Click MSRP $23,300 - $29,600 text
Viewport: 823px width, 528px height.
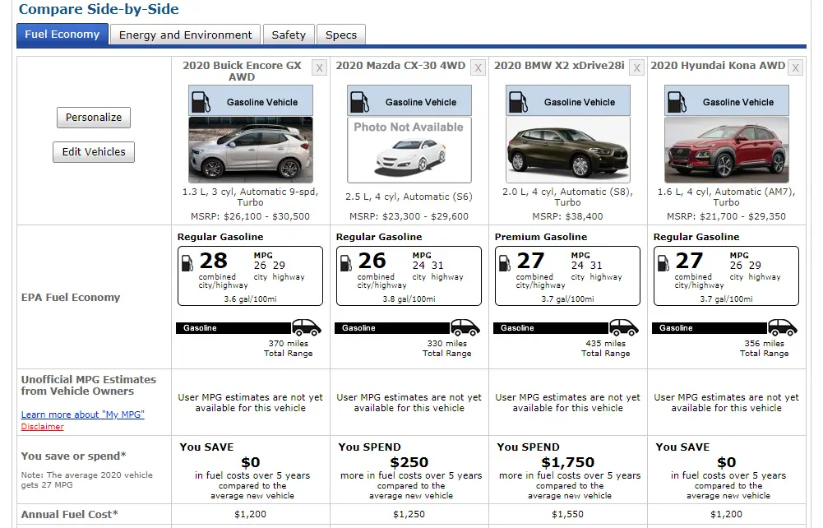tap(409, 216)
